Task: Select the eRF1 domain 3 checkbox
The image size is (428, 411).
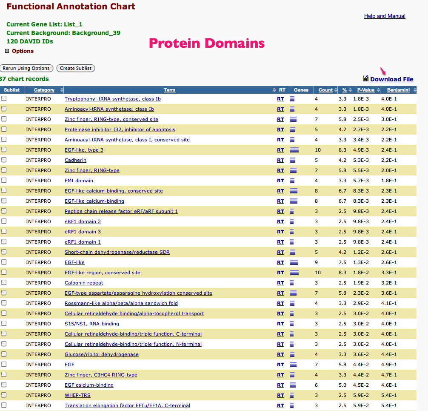Action: (4, 231)
